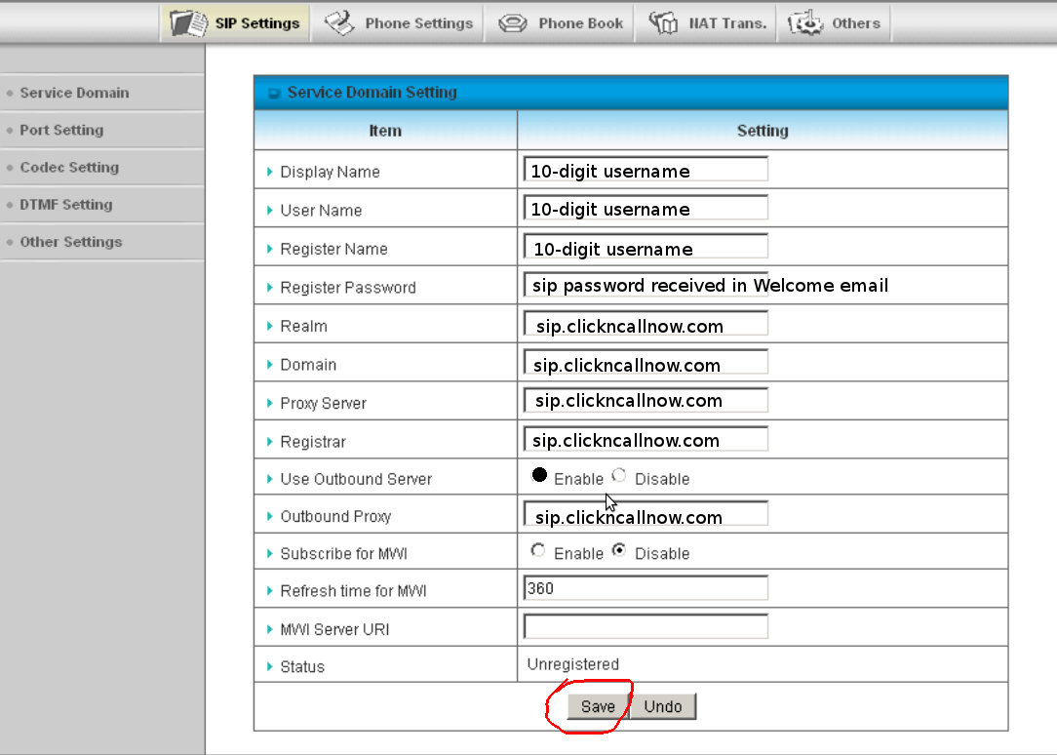Click the Others gear icon
1057x755 pixels.
coord(805,22)
